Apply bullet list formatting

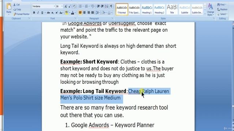pos(80,7)
